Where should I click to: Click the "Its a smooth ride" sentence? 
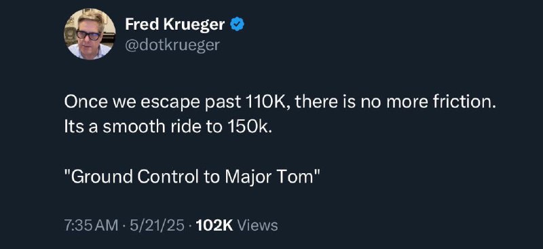click(166, 128)
